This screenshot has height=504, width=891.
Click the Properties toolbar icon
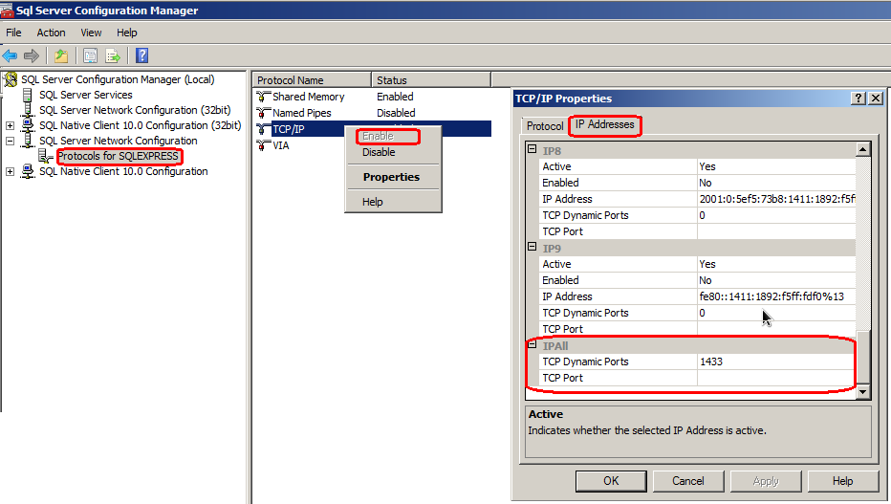pyautogui.click(x=90, y=55)
